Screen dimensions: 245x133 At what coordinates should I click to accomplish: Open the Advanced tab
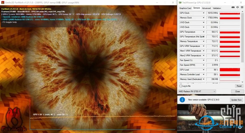[206, 8]
